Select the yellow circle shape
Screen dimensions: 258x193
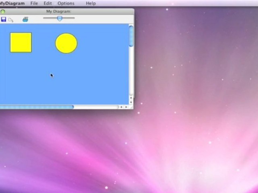[x=66, y=43]
